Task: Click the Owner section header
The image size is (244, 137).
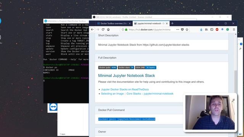Action: point(102,132)
